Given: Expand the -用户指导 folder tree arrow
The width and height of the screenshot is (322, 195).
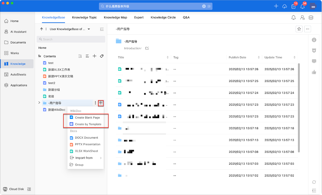Looking at the screenshot, I should coord(39,103).
